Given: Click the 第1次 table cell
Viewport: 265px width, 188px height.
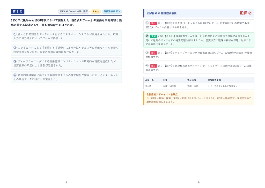Looking at the screenshot, I should pyautogui.click(x=148, y=86).
